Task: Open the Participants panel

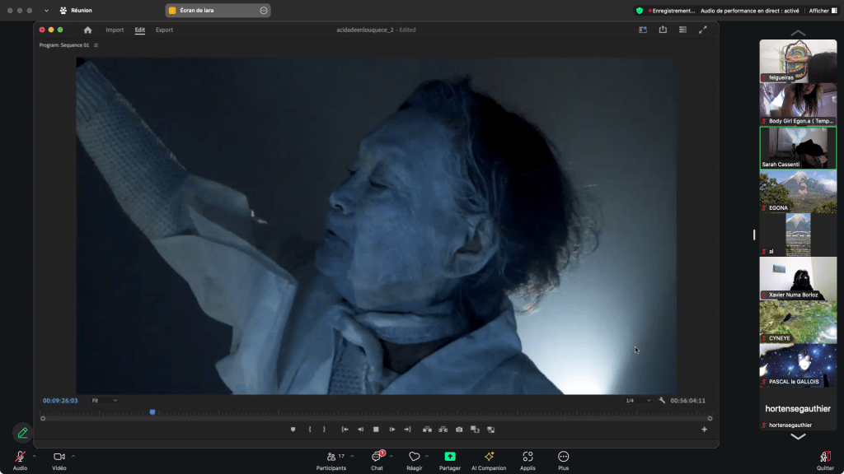Action: [x=331, y=456]
